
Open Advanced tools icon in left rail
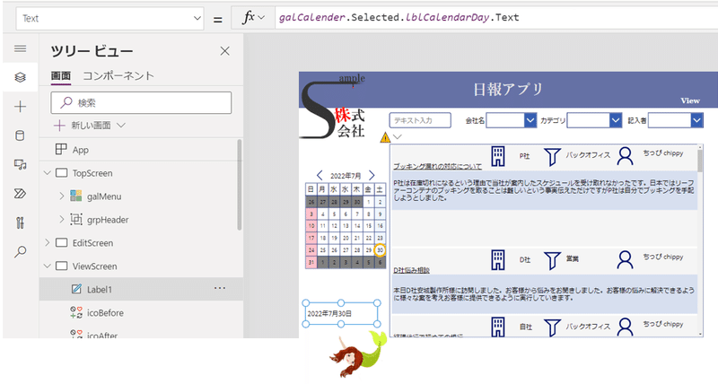coord(20,223)
